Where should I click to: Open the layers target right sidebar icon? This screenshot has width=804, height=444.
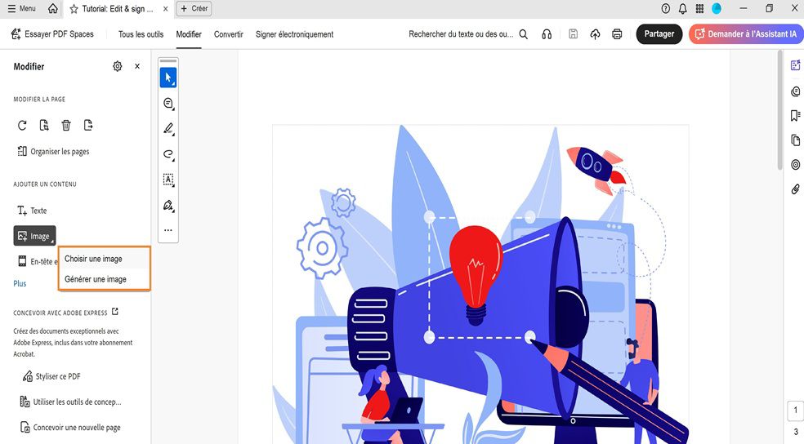(795, 164)
